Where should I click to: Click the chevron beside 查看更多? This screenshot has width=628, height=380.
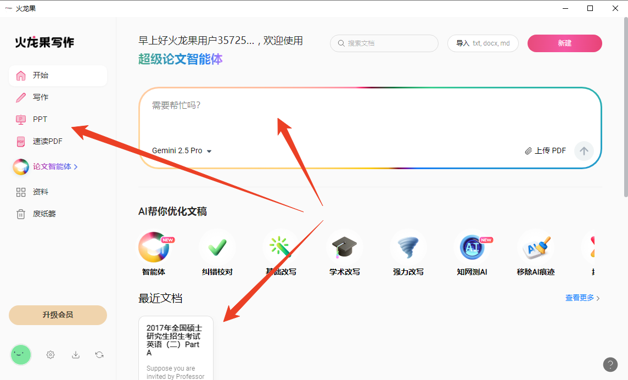pos(598,298)
